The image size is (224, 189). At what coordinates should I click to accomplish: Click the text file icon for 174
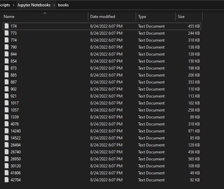point(7,26)
